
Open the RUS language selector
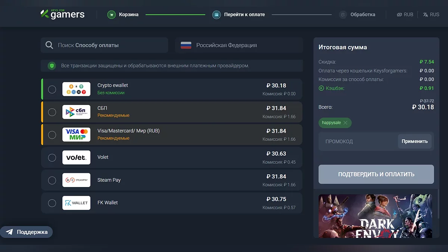[x=431, y=15]
